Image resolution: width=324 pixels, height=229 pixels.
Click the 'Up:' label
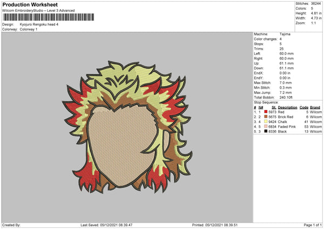click(x=256, y=63)
